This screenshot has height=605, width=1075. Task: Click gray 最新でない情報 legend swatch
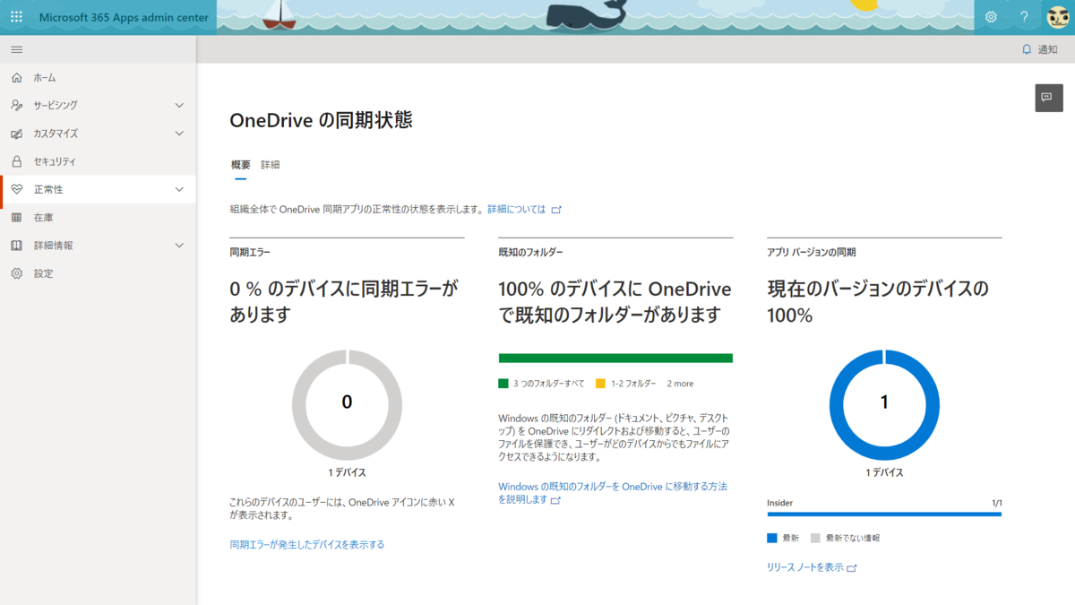(x=815, y=539)
